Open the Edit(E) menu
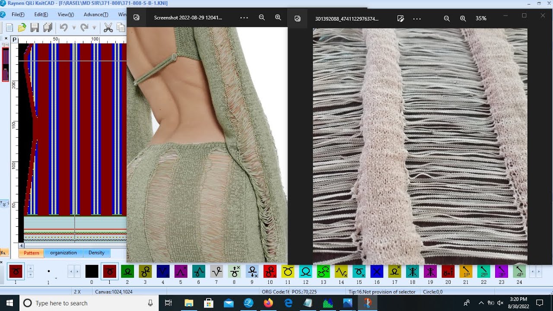This screenshot has width=553, height=311. tap(41, 14)
